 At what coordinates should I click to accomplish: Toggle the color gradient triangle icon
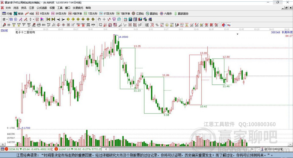42,19
